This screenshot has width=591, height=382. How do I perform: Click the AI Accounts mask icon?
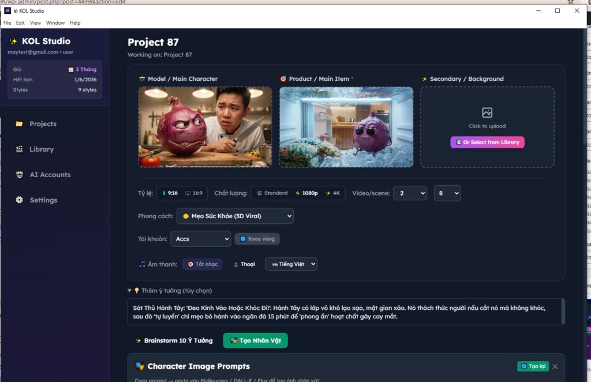(x=19, y=175)
